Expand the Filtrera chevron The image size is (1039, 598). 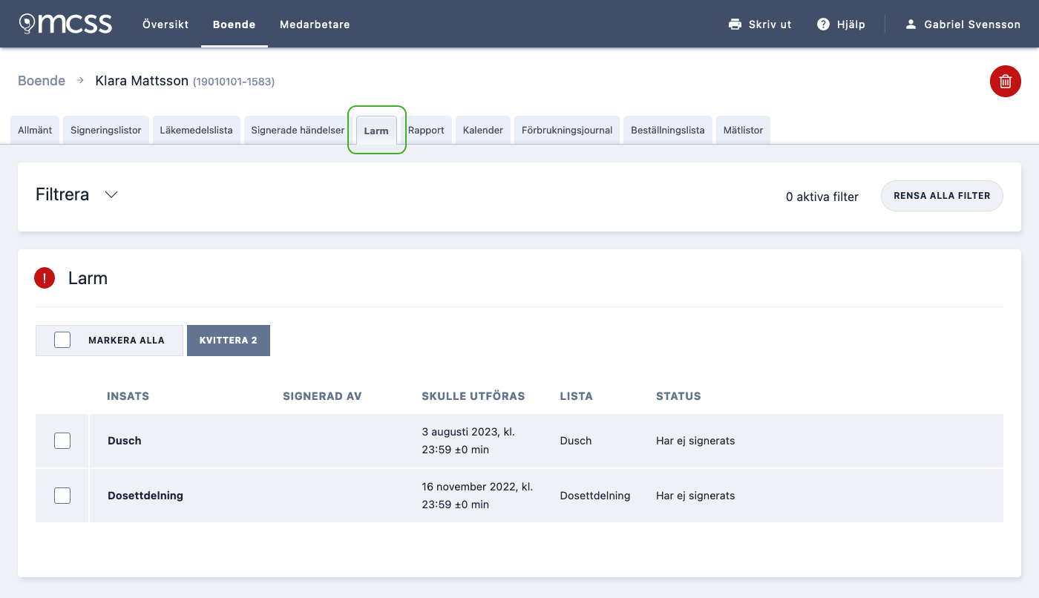[x=111, y=194]
